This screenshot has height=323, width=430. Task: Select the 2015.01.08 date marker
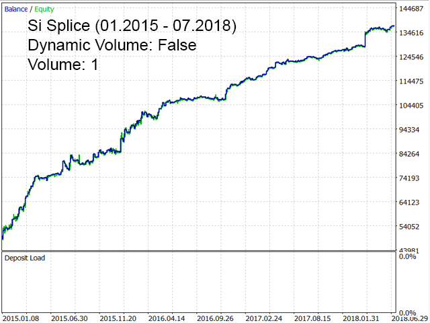(21, 318)
